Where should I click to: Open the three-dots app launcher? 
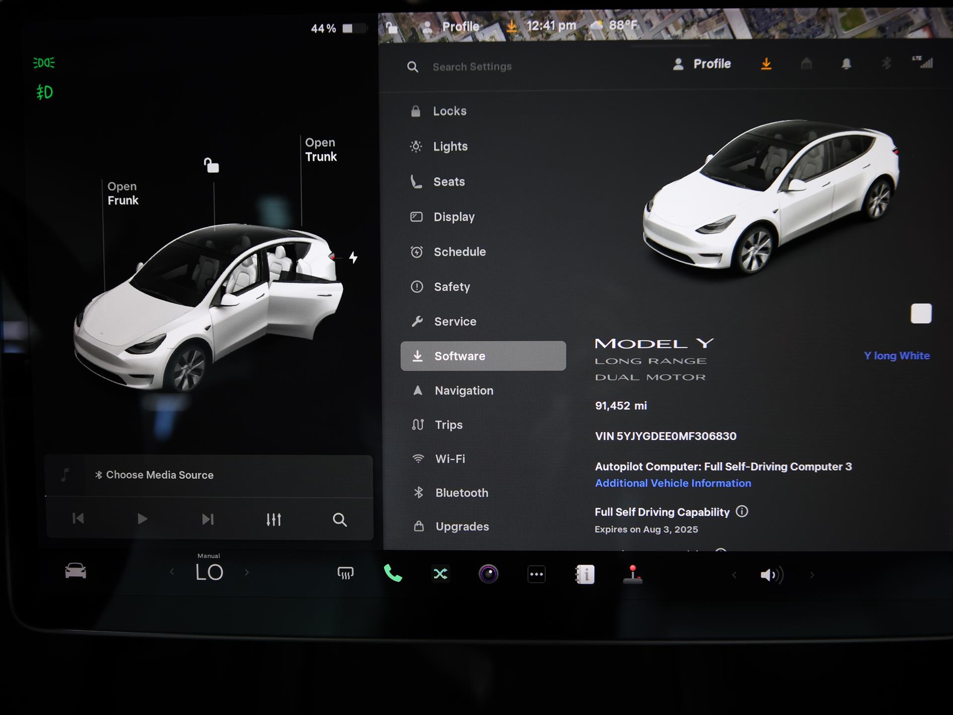pos(536,575)
